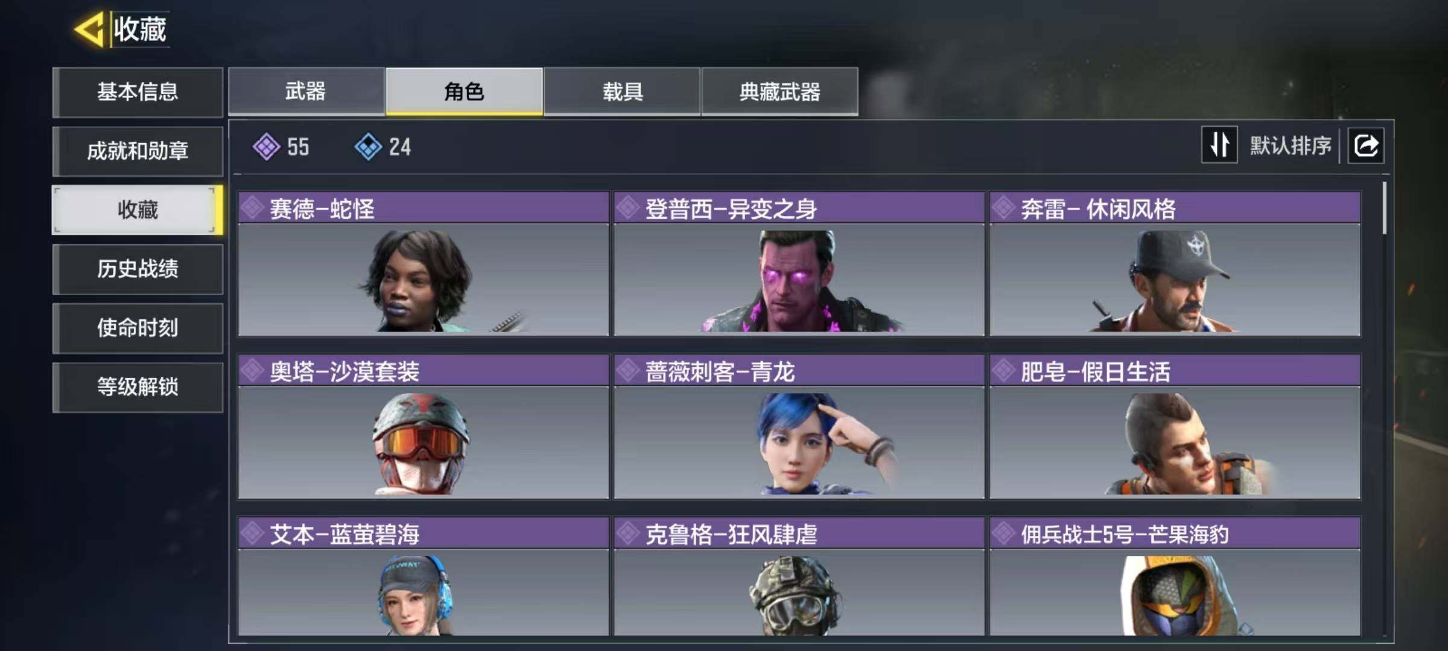Click the diamond icon beside 赛德-蛇怪
Screen dimensions: 1448x651
pyautogui.click(x=252, y=208)
